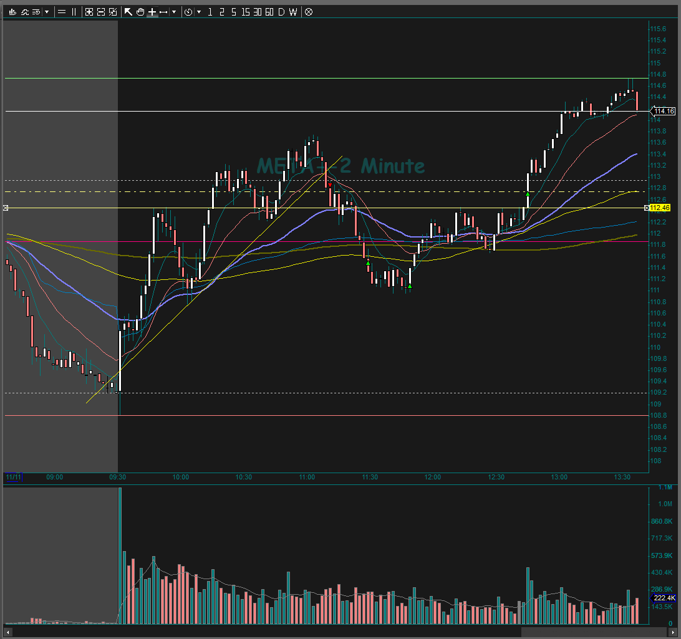The height and width of the screenshot is (639, 681).
Task: Expand the cursor tools dropdown arrow
Action: [174, 12]
